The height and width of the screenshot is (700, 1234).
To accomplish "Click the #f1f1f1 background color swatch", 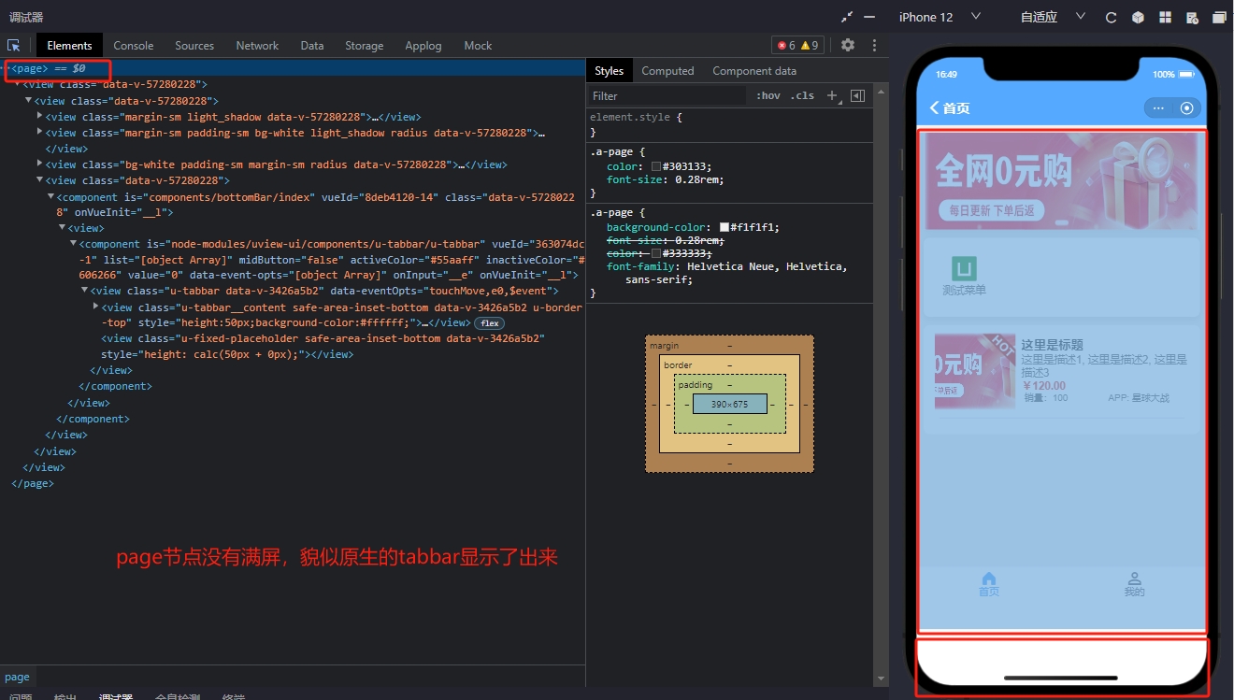I will click(x=725, y=227).
